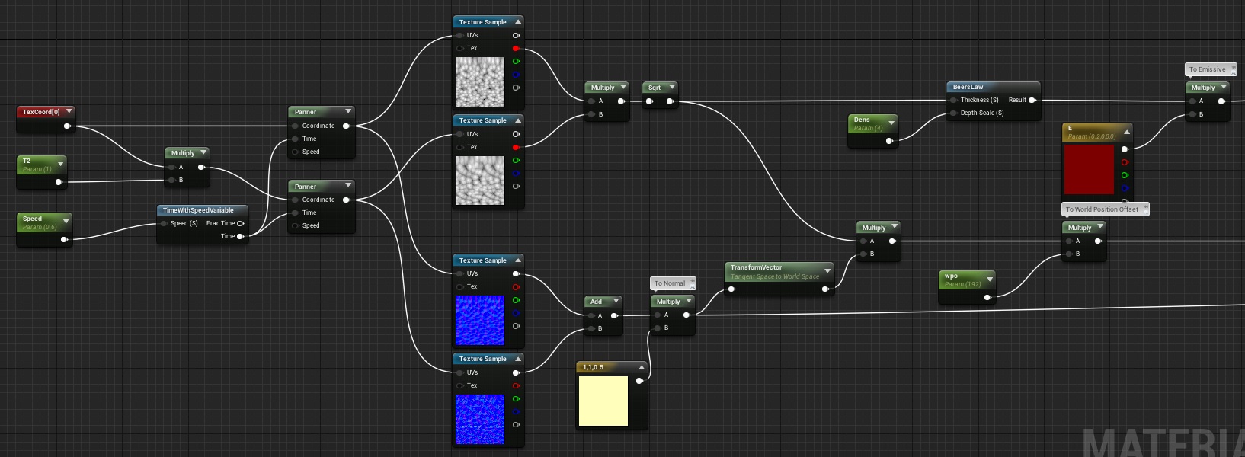1245x457 pixels.
Task: Click A input of Multiply feeding Sqrt
Action: click(592, 101)
